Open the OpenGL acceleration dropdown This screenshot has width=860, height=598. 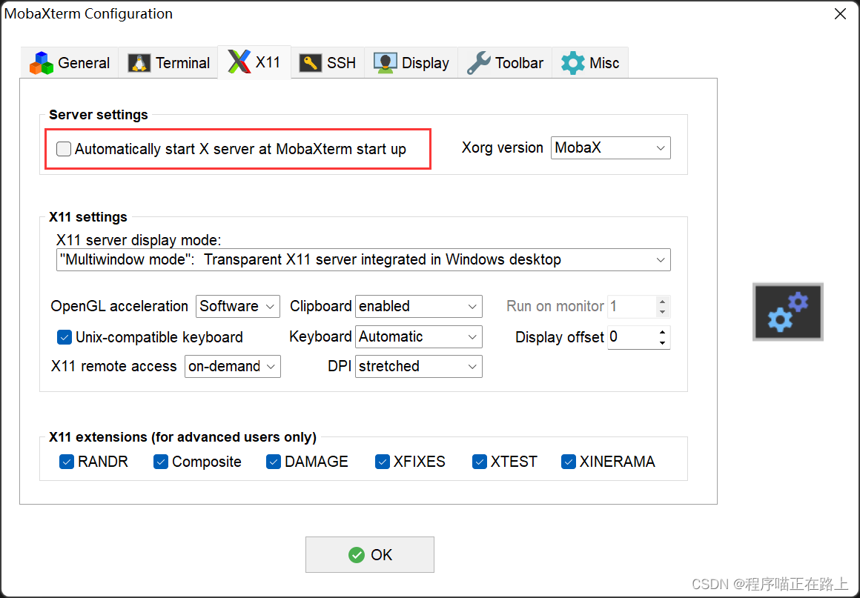point(237,306)
